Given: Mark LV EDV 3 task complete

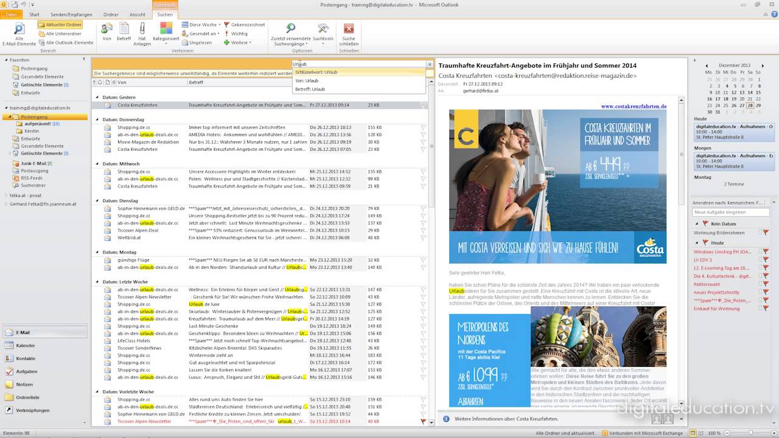Looking at the screenshot, I should pos(766,260).
